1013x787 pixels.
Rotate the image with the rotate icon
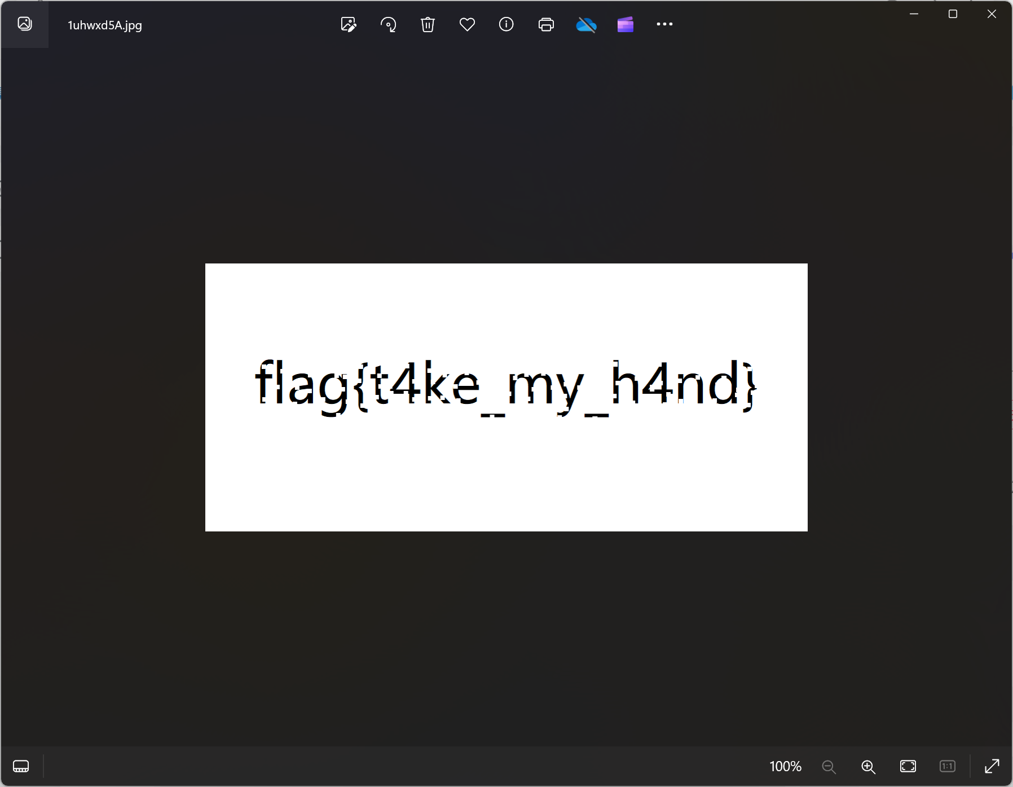[x=388, y=24]
